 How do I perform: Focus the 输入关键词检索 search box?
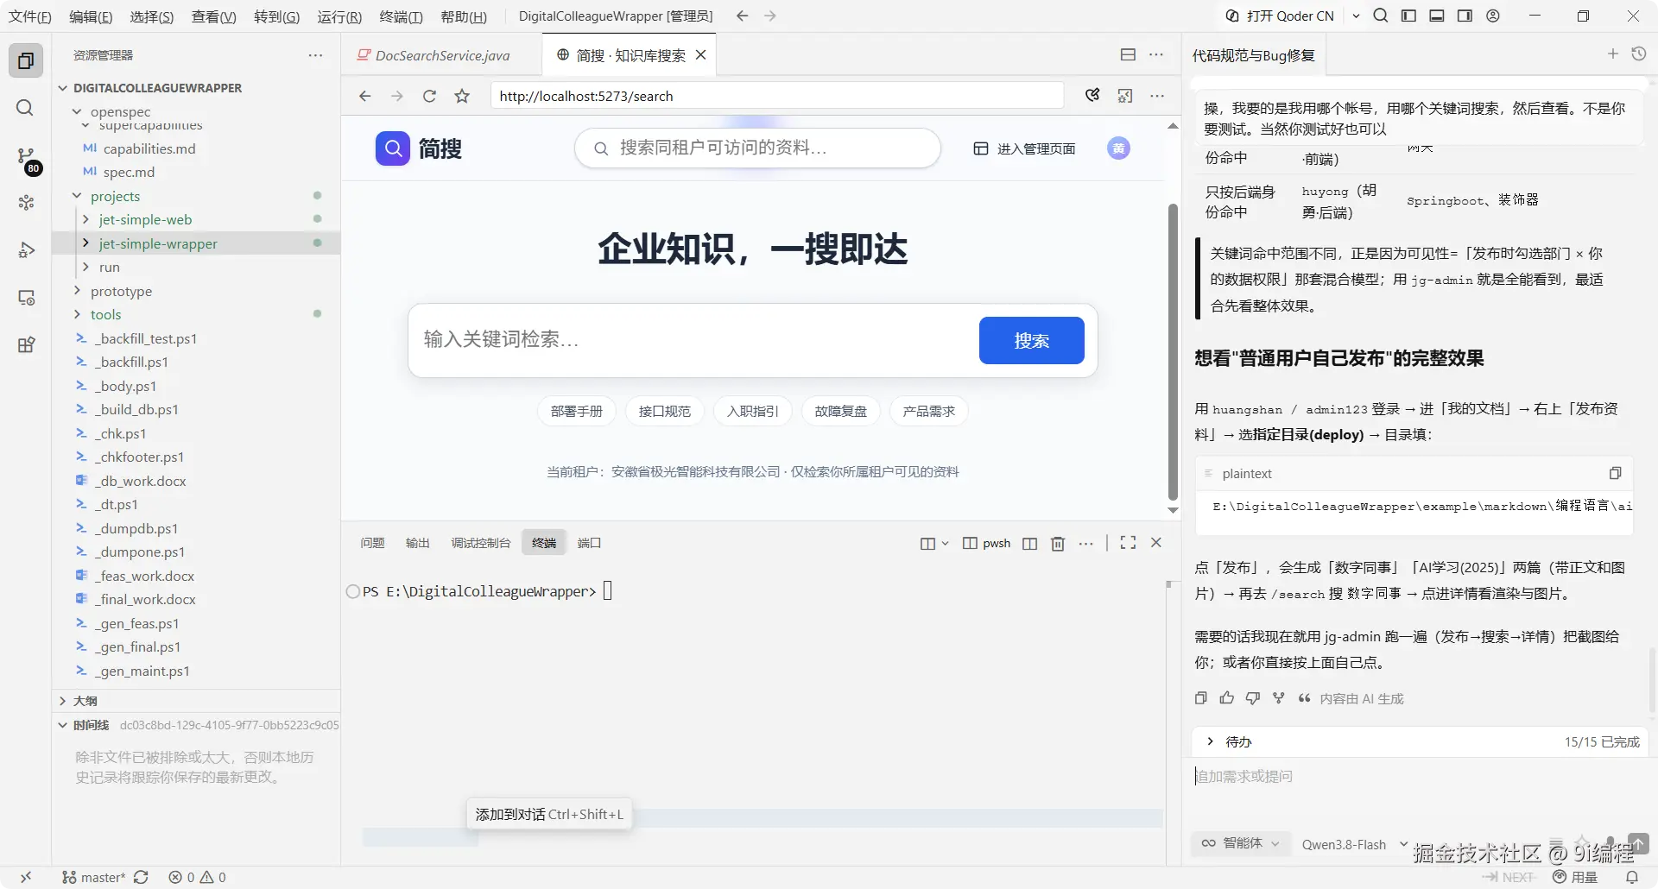click(693, 340)
